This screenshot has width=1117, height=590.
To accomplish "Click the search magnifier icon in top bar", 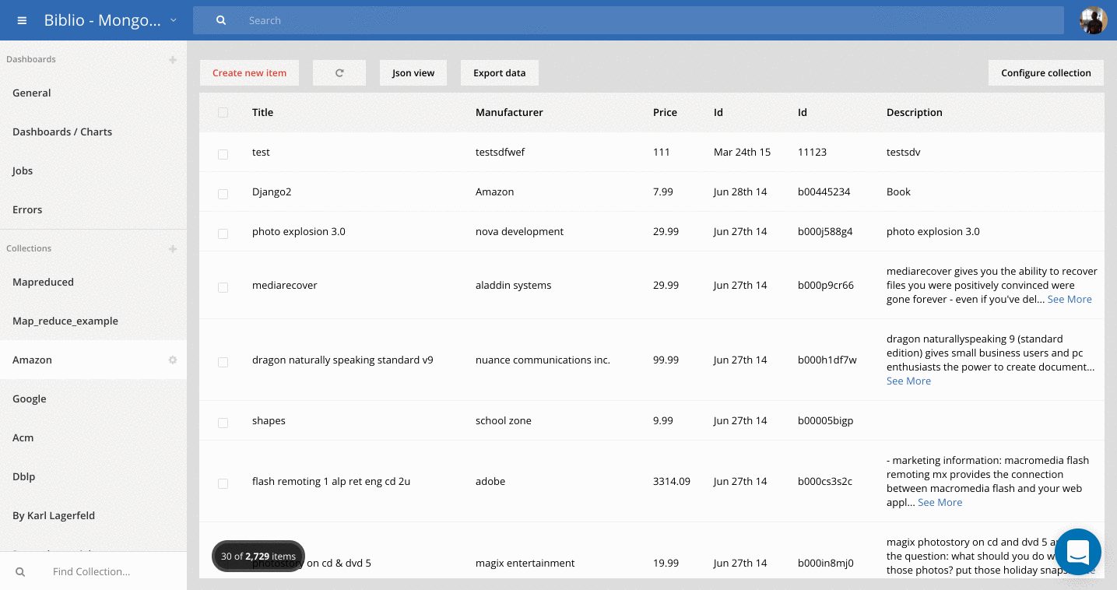I will (221, 21).
